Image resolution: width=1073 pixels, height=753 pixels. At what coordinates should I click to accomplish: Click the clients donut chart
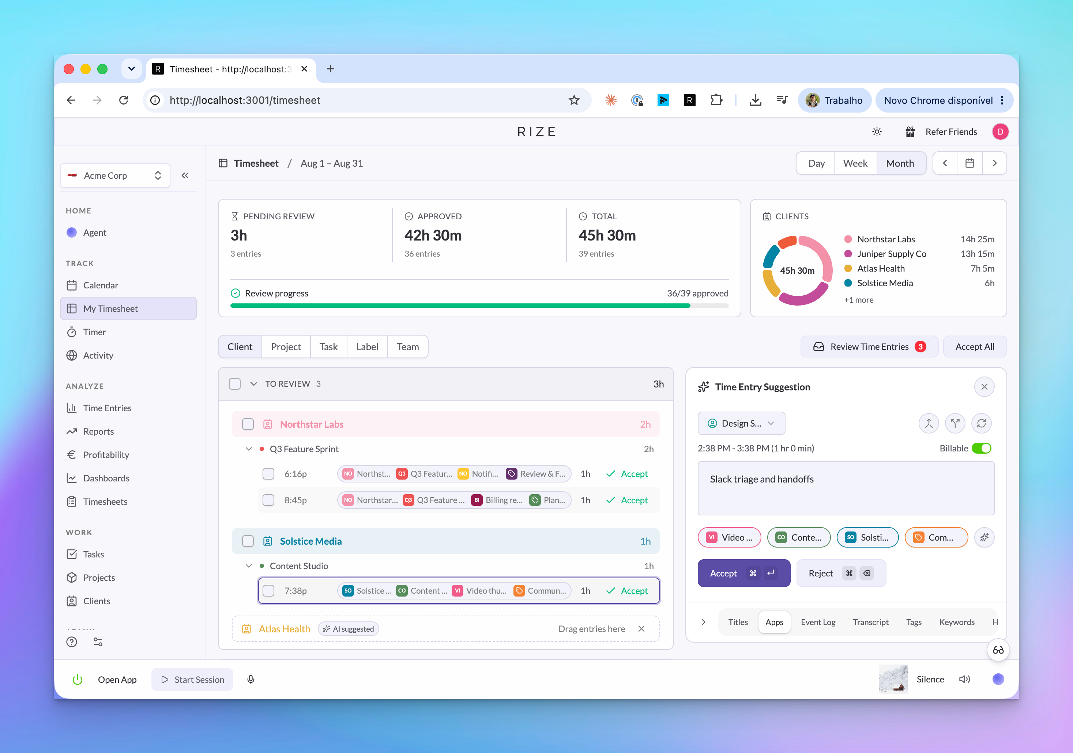coord(797,270)
